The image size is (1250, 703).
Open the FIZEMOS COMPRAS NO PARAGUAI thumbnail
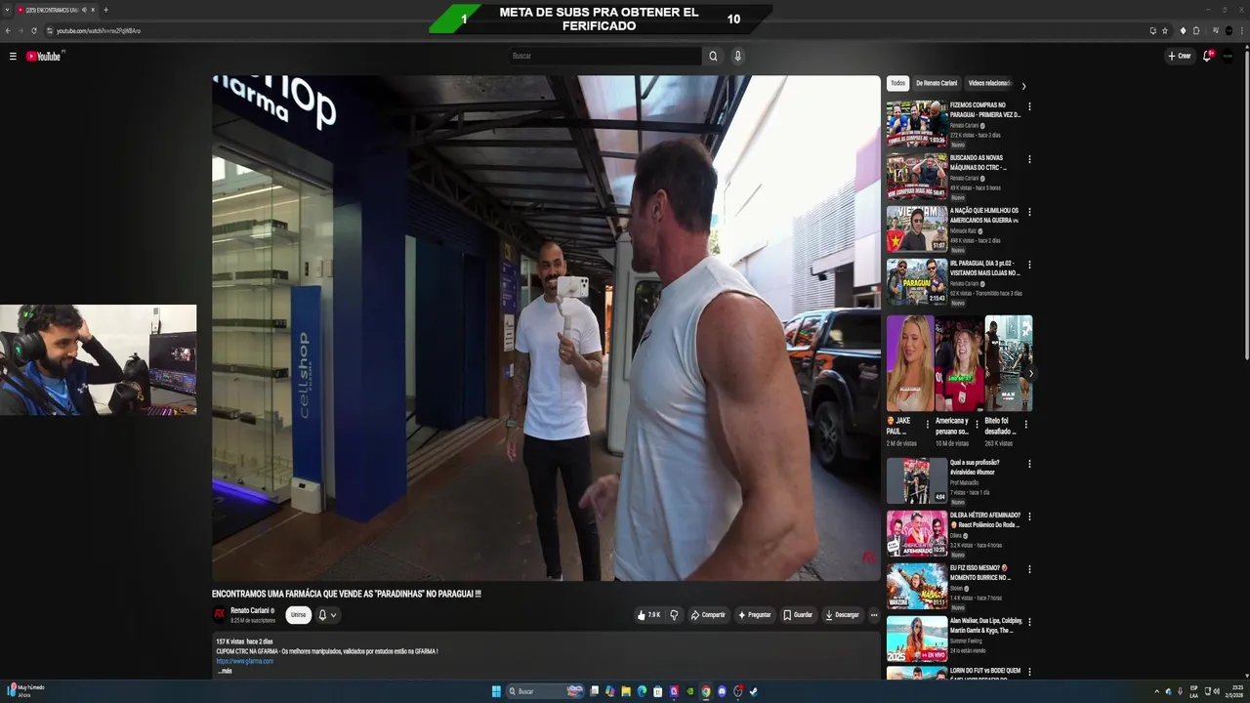coord(917,123)
